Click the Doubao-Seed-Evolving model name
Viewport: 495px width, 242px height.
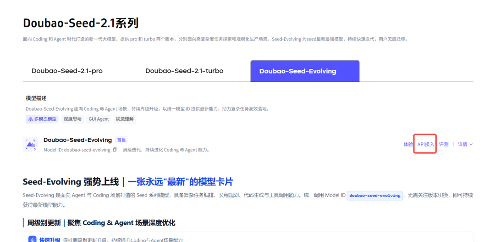point(77,140)
